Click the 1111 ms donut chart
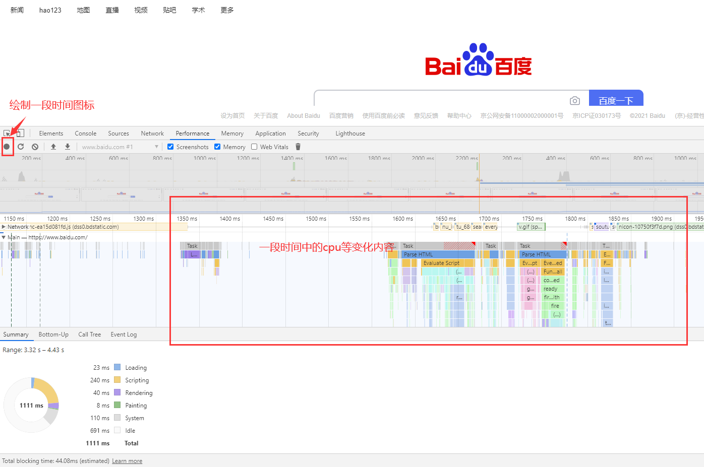The height and width of the screenshot is (467, 704). coord(31,405)
